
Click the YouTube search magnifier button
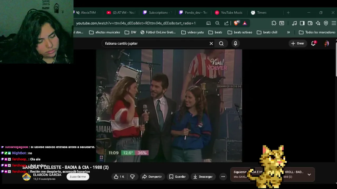coord(221,44)
